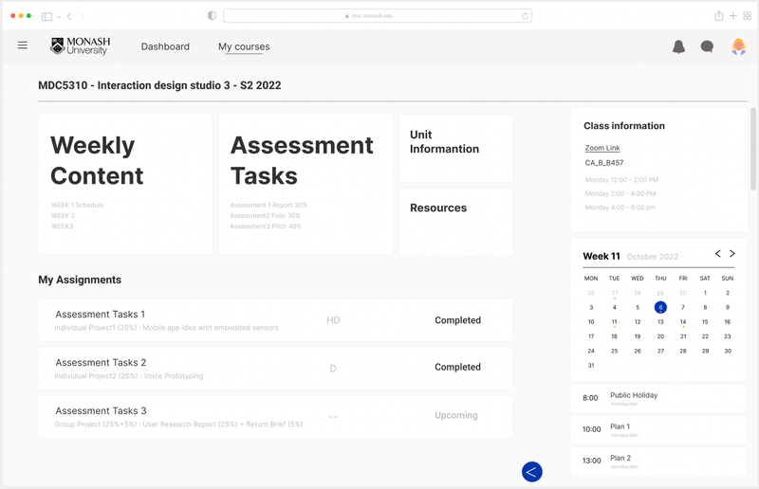Switch to My courses tab
Image resolution: width=759 pixels, height=489 pixels.
244,46
